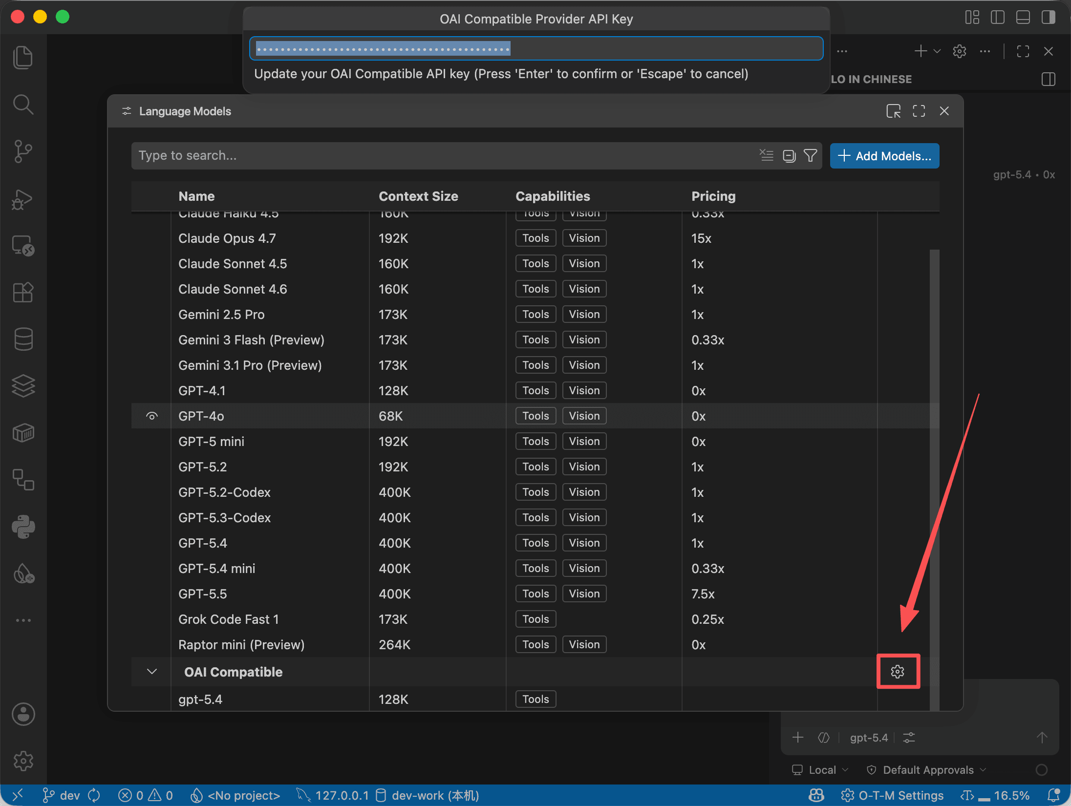Show additional views via activity bar ellipsis
The height and width of the screenshot is (806, 1071).
click(23, 620)
